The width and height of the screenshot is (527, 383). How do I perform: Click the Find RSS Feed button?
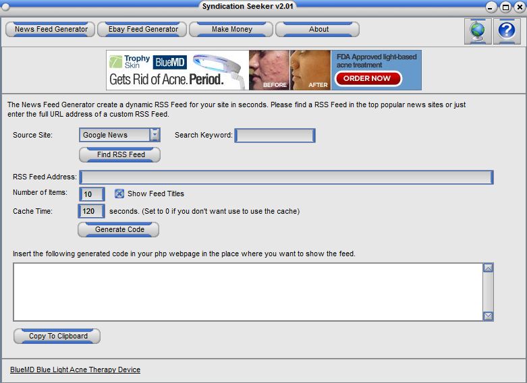point(119,154)
